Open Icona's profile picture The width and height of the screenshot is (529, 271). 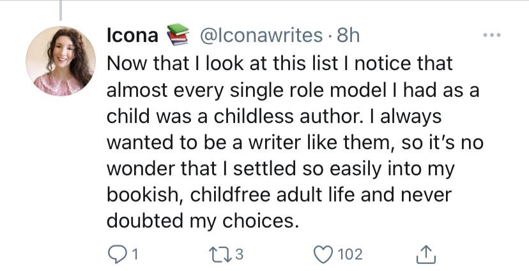61,61
